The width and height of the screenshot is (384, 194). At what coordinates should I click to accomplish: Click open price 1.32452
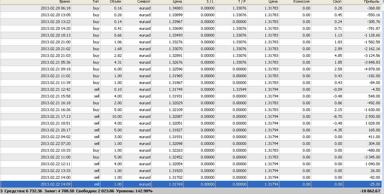click(176, 157)
